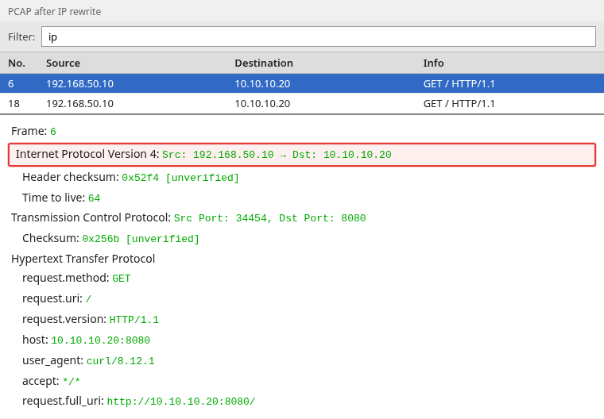The height and width of the screenshot is (419, 604).
Task: Click the 'Info' column header
Action: [x=433, y=63]
